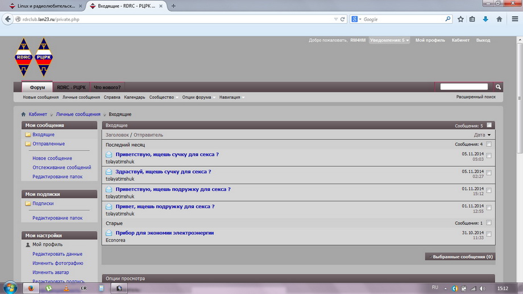Open the Сообщество dropdown menu
Image resolution: width=523 pixels, height=294 pixels.
pos(163,97)
